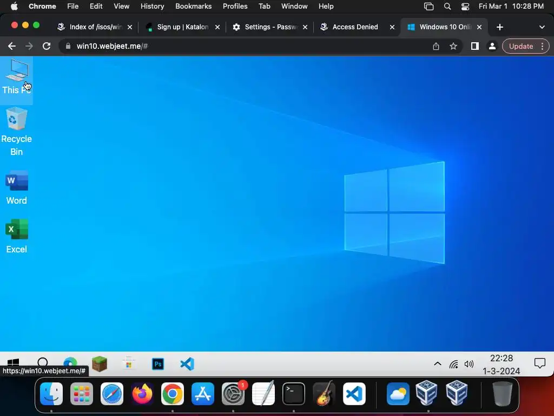The image size is (554, 416).
Task: Open a new tab
Action: [499, 27]
